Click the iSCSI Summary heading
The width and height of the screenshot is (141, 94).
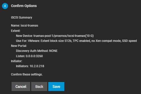pyautogui.click(x=22, y=17)
